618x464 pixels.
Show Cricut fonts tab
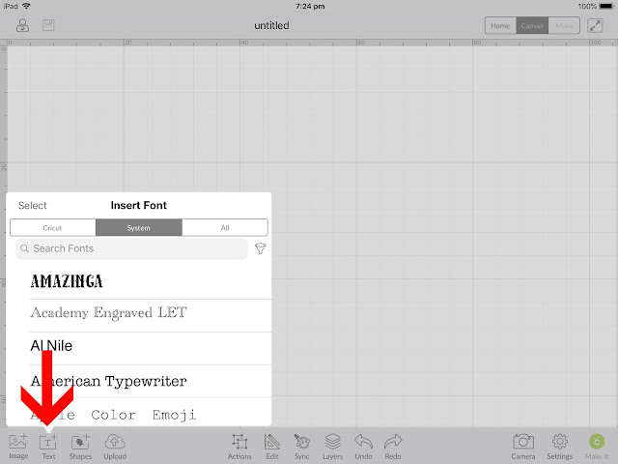[52, 228]
